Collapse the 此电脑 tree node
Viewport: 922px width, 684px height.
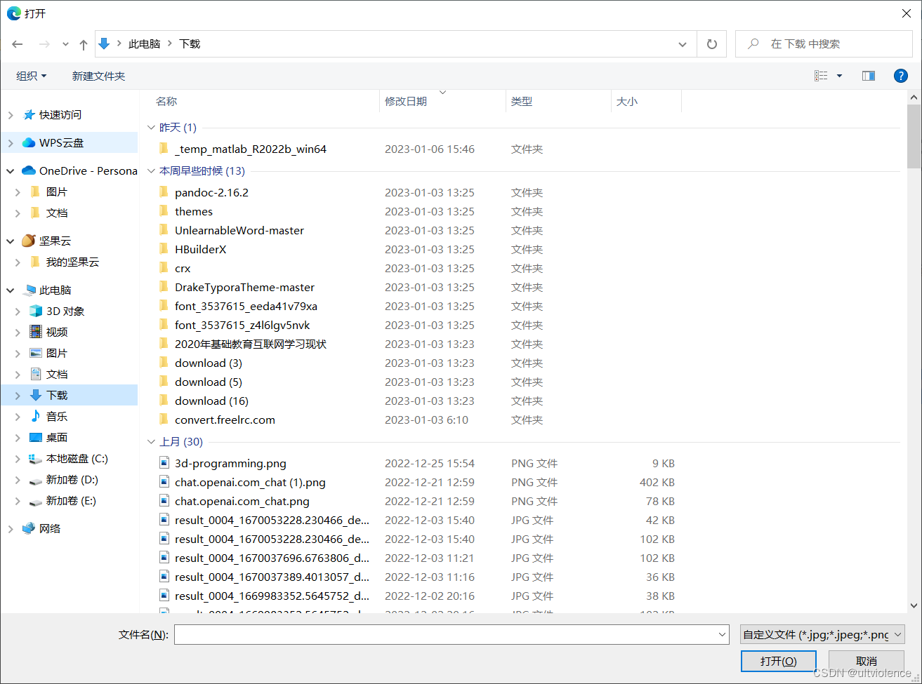(10, 290)
